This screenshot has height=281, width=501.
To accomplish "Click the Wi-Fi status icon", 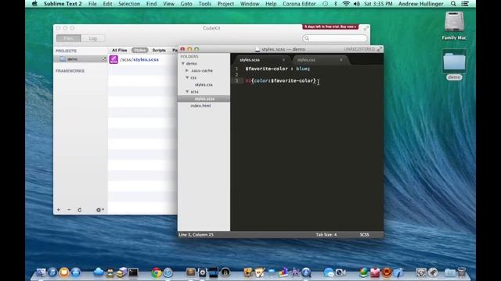I will 346,4.
